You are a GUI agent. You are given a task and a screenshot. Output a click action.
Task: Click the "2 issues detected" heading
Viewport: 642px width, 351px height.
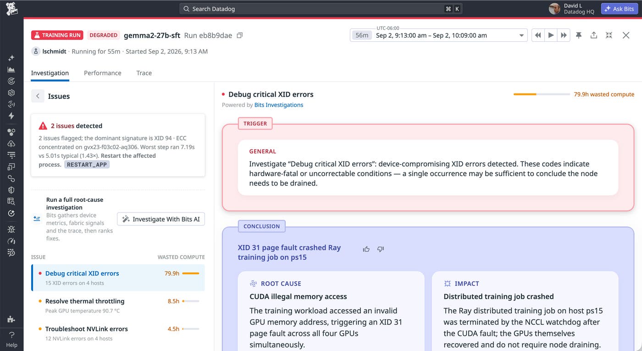coord(77,126)
